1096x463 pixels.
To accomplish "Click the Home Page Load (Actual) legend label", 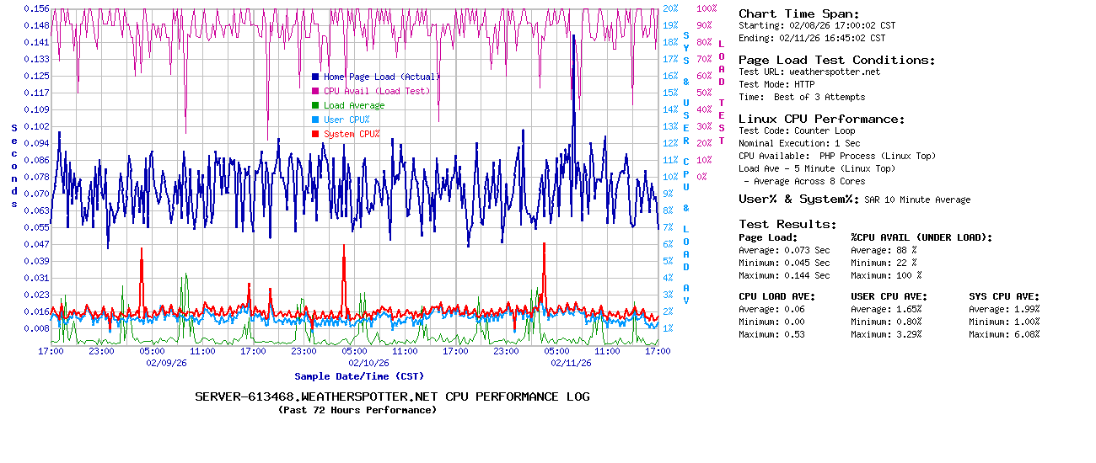I will point(381,77).
